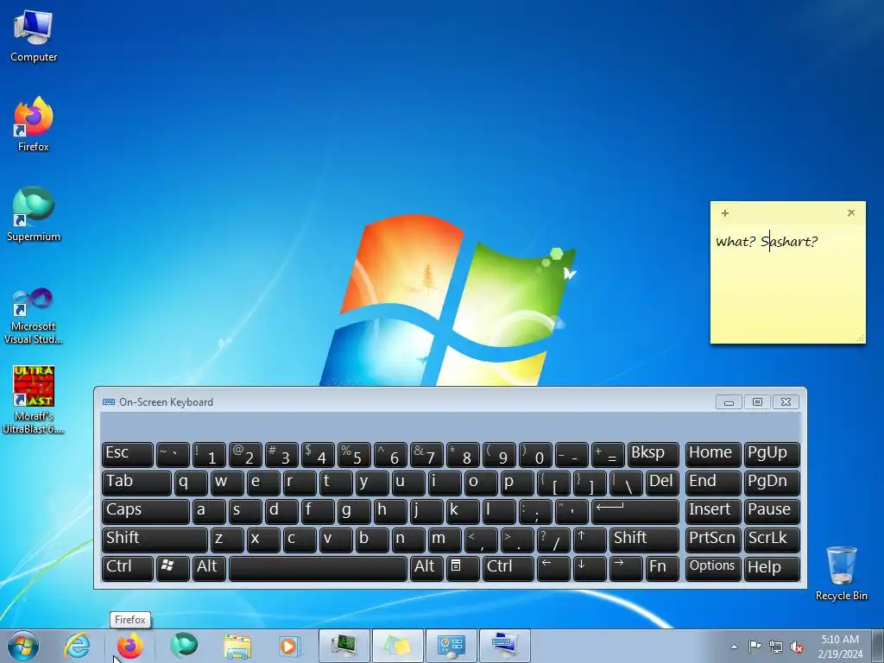This screenshot has width=884, height=663.
Task: Open the network tray icon
Action: (x=776, y=647)
